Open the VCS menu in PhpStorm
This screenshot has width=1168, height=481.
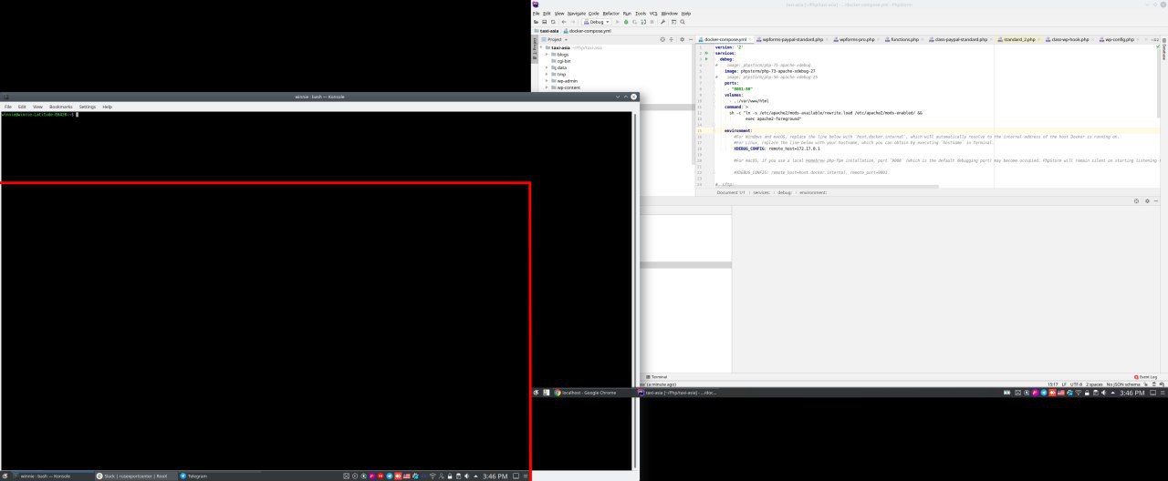pos(653,14)
